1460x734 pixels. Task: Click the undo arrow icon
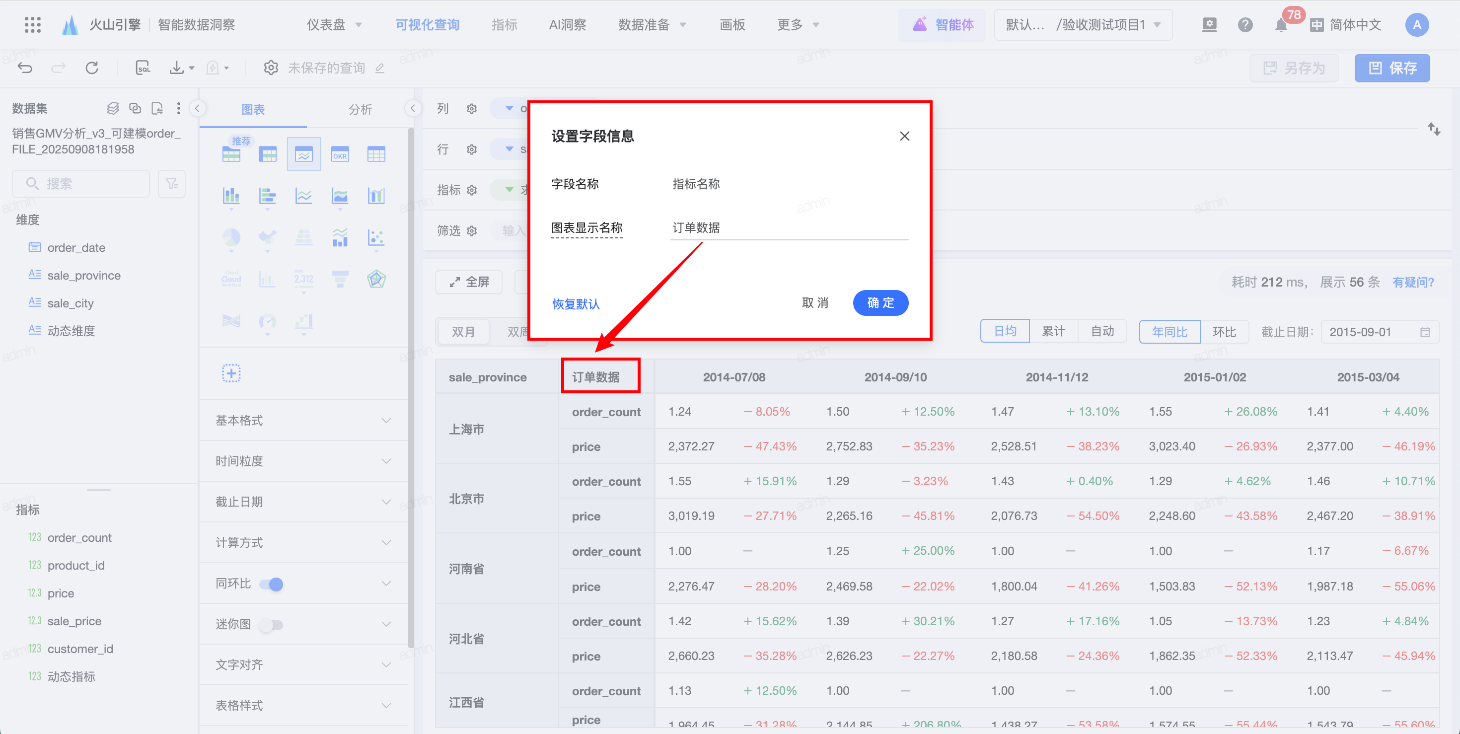coord(25,68)
